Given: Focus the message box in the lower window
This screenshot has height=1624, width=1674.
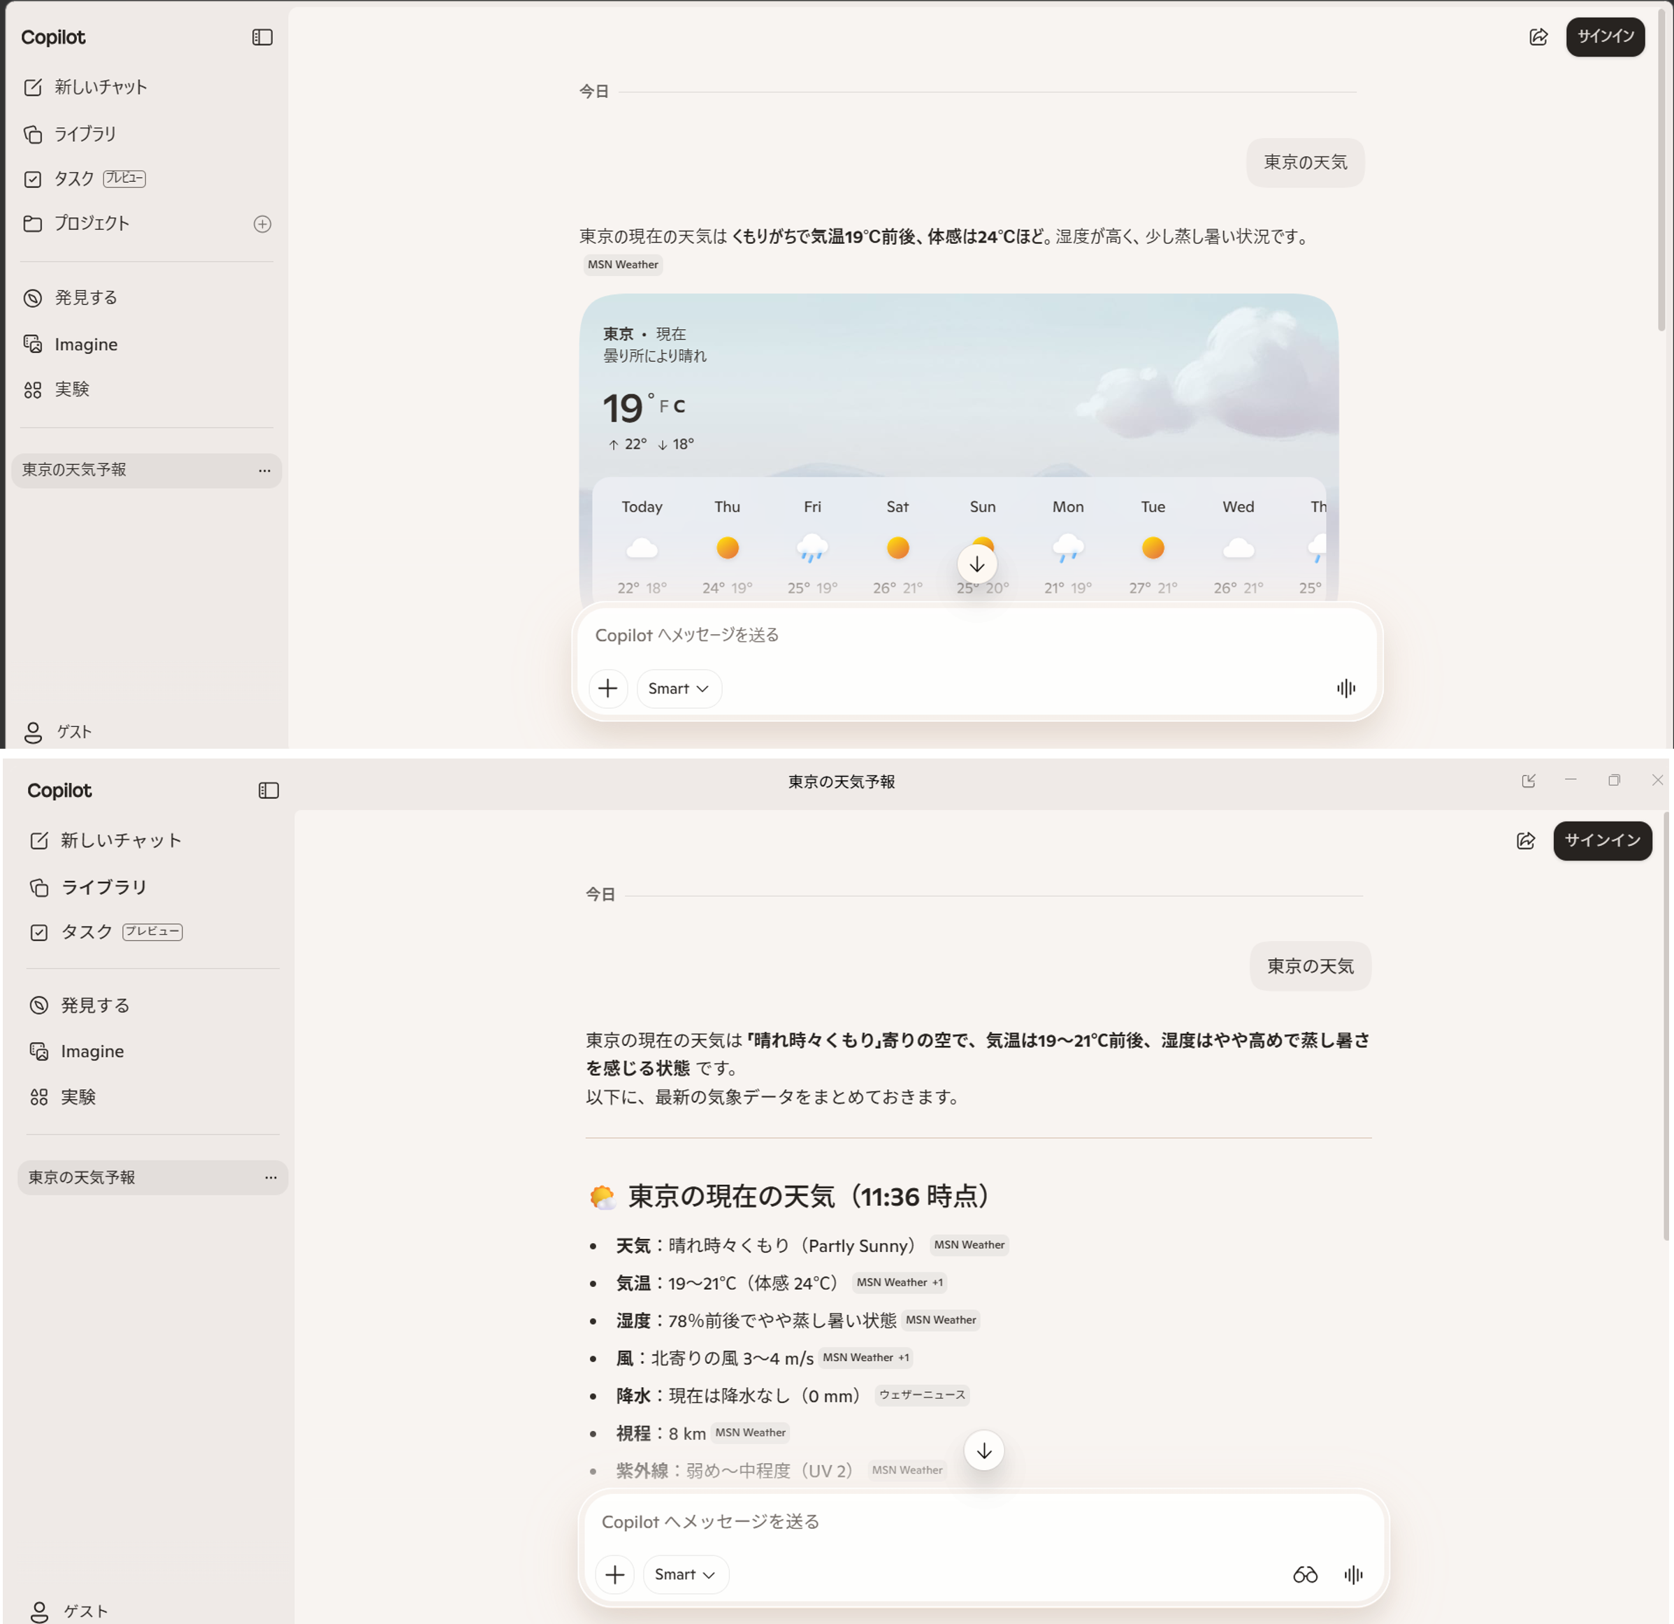Looking at the screenshot, I should click(x=984, y=1523).
